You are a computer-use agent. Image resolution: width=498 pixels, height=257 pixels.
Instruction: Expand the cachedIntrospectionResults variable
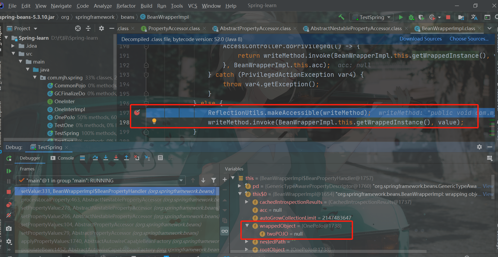click(x=247, y=202)
